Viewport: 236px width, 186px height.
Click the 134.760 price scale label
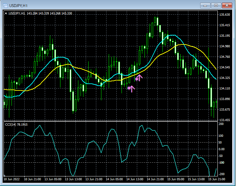pyautogui.click(x=225, y=57)
